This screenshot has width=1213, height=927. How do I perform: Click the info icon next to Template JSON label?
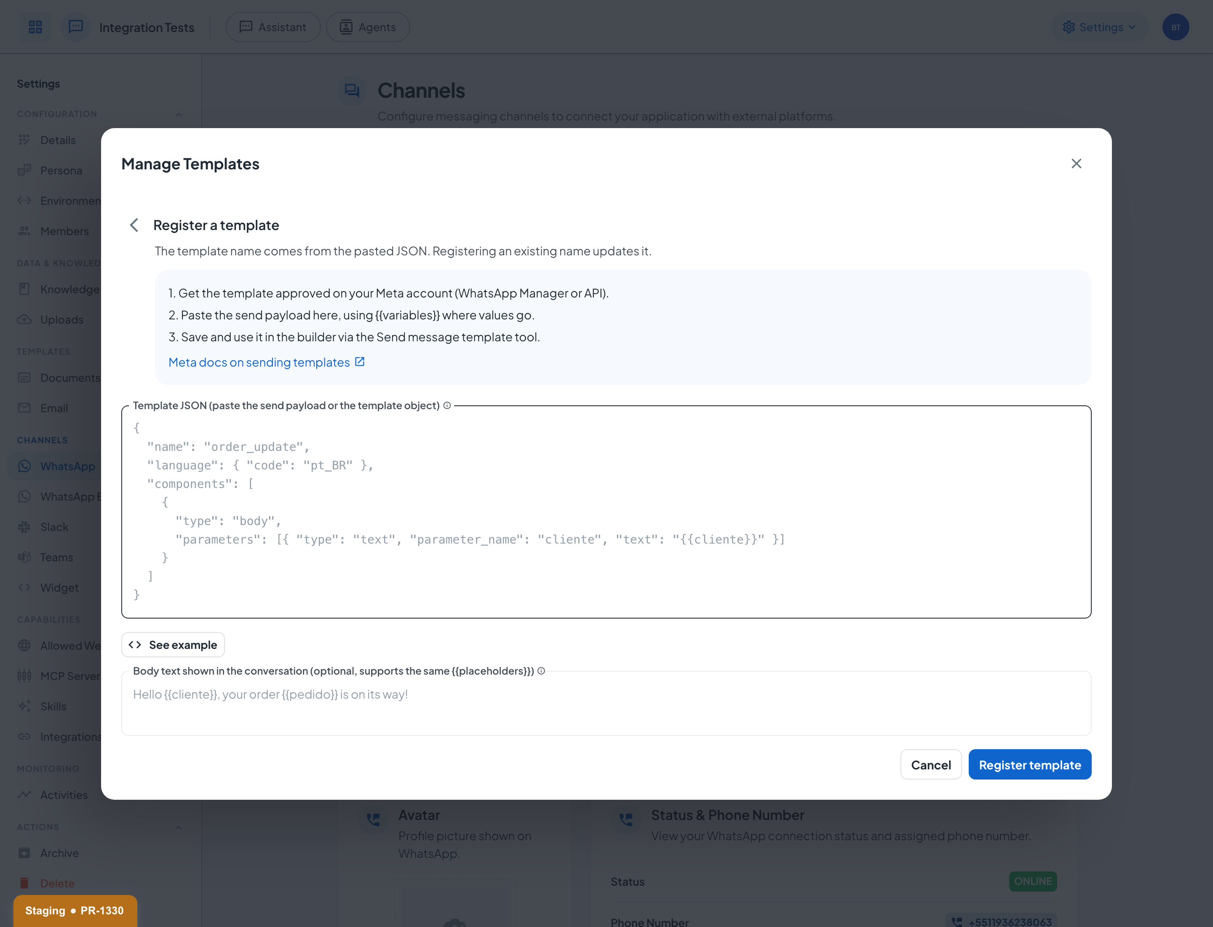tap(447, 405)
